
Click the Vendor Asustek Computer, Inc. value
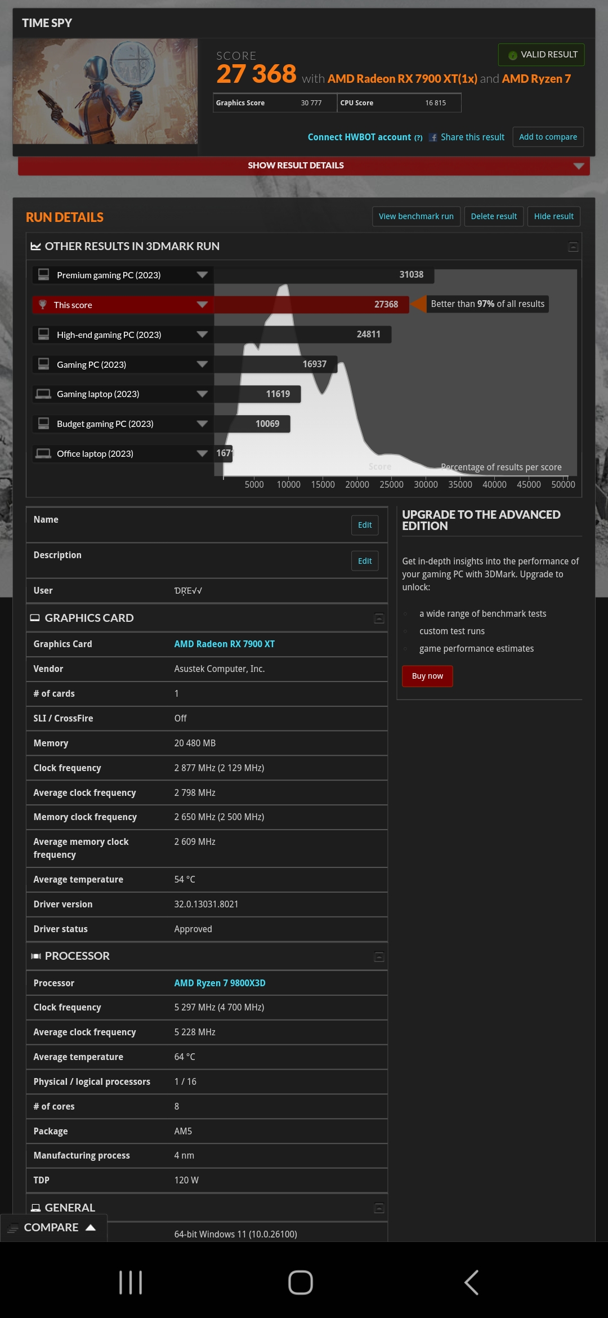(219, 669)
